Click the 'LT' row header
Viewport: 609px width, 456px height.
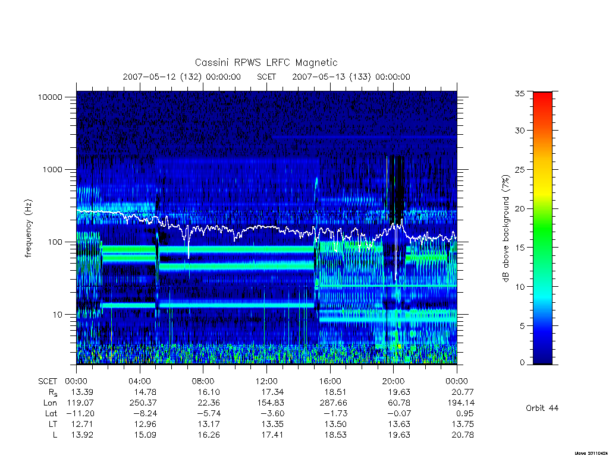[53, 424]
